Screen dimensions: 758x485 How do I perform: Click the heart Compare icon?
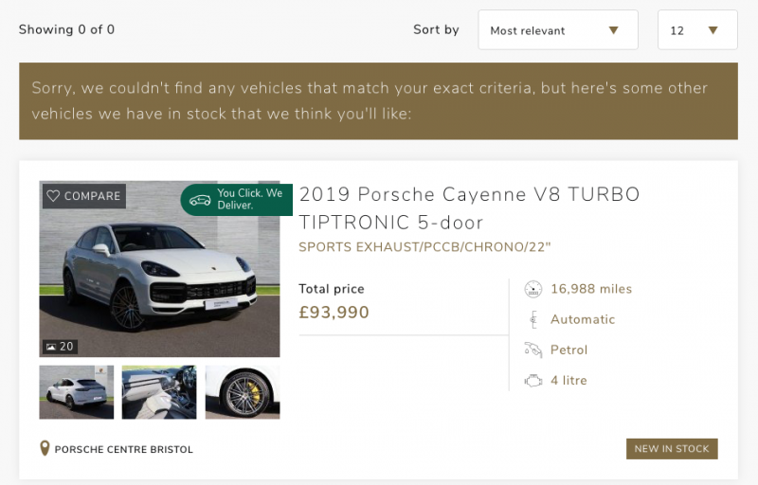53,196
